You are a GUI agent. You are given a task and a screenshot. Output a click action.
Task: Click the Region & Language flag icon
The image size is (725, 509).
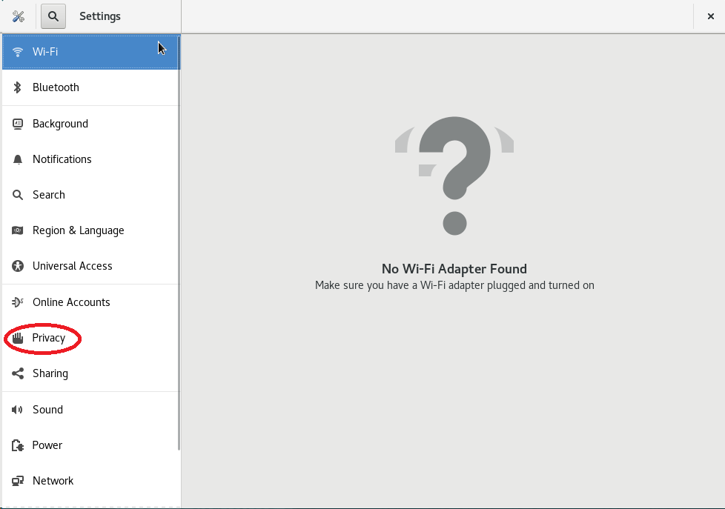point(18,230)
